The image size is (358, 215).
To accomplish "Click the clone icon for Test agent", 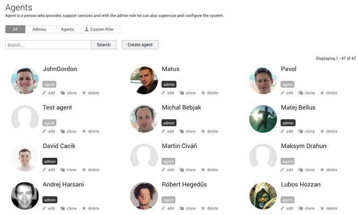I will 63,132.
